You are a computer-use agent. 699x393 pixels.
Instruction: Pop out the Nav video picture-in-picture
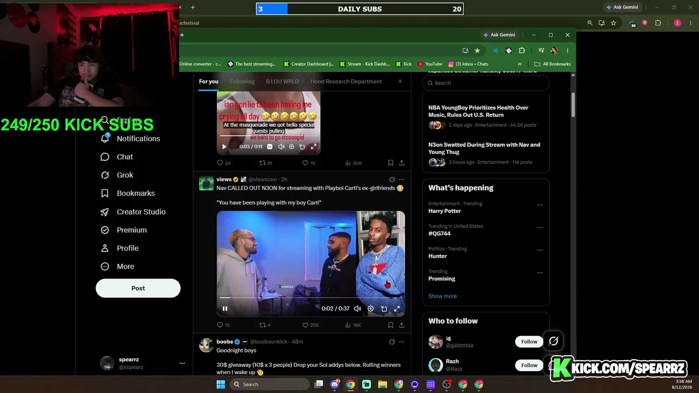384,308
